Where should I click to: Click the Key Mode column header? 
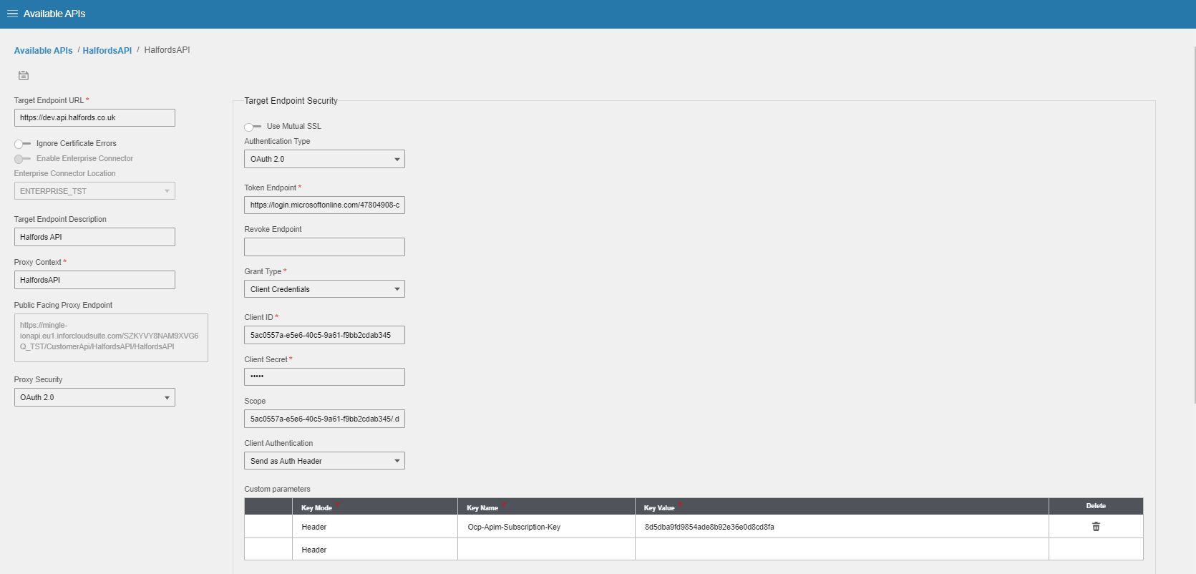click(375, 507)
